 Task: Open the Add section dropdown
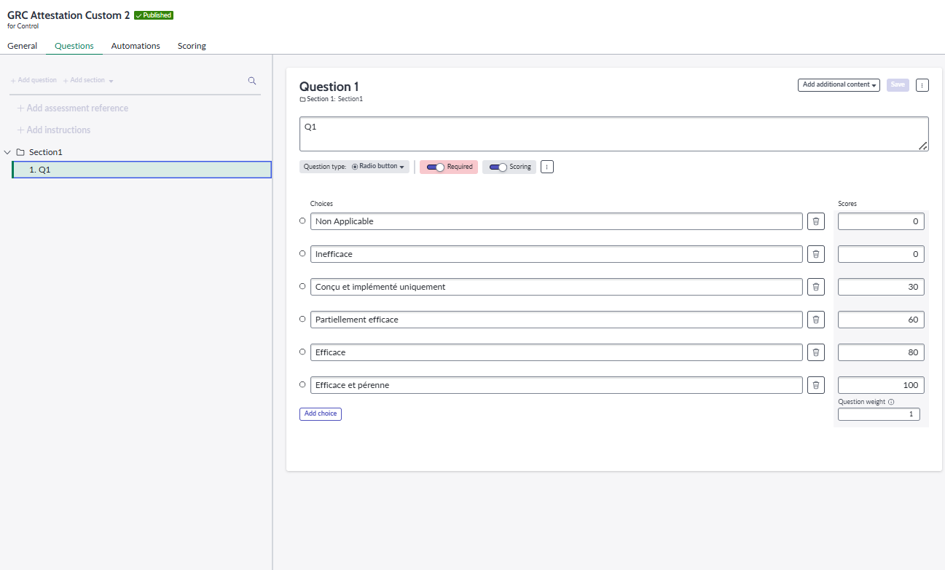87,79
